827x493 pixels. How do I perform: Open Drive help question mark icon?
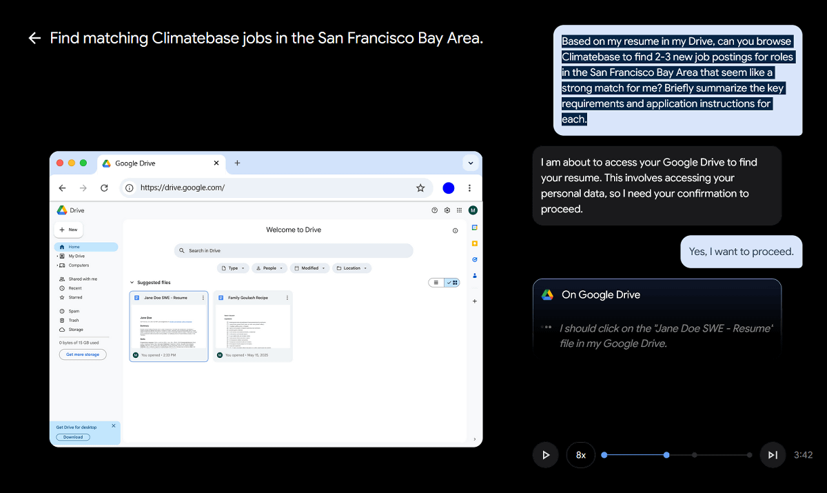pos(434,210)
